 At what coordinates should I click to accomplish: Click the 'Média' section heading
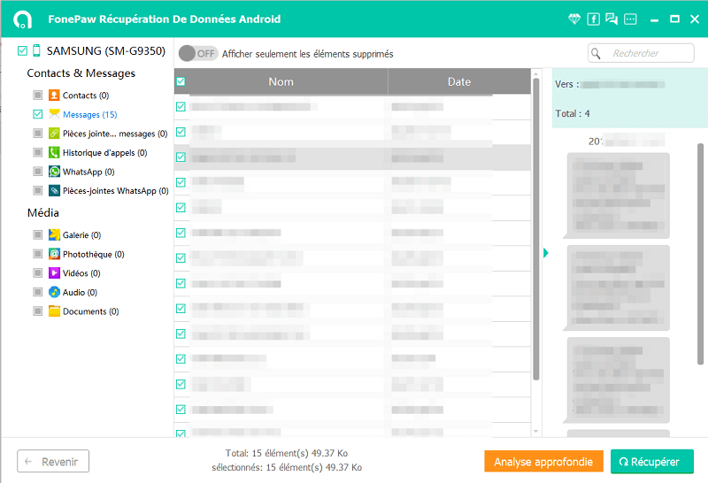click(x=42, y=212)
